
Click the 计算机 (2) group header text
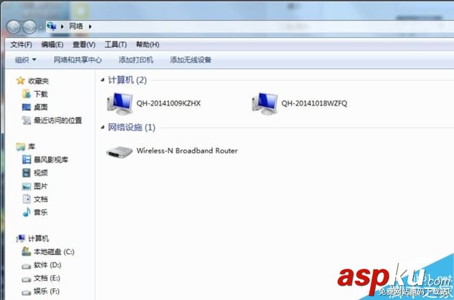127,80
